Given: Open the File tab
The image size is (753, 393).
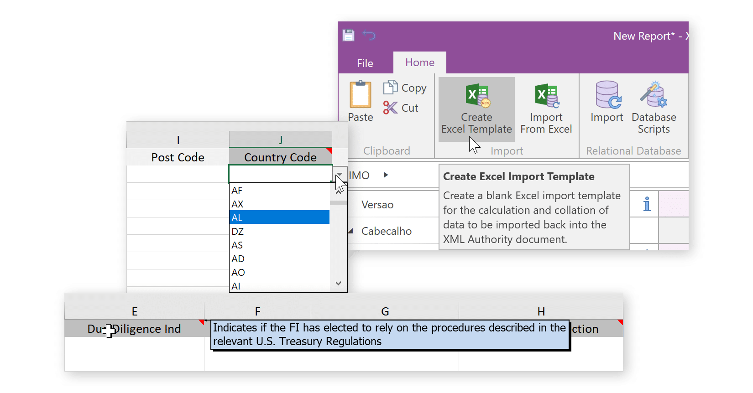Looking at the screenshot, I should pos(365,63).
